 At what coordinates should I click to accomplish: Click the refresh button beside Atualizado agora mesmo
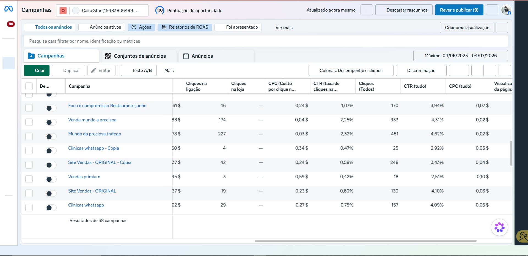(x=367, y=10)
